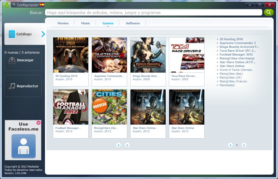Switch to the Movies tab
The width and height of the screenshot is (278, 179).
63,23
